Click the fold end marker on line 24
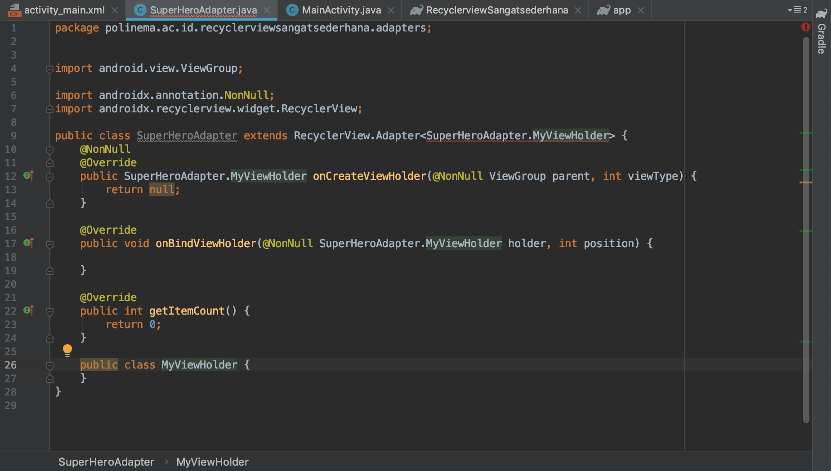Image resolution: width=831 pixels, height=471 pixels. [50, 338]
